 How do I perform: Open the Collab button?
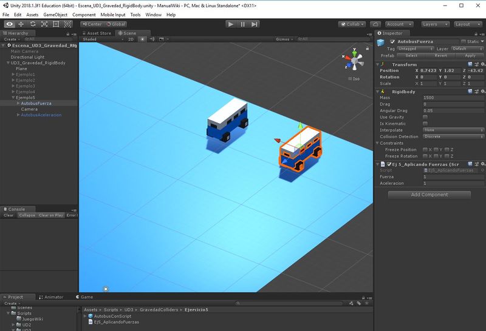pyautogui.click(x=353, y=24)
